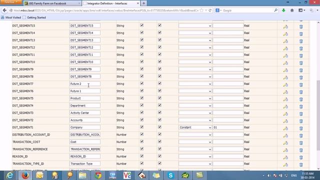This screenshot has height=180, width=320.
Task: Open default type dropdown for DST_SEGMENT12
Action: [195, 47]
